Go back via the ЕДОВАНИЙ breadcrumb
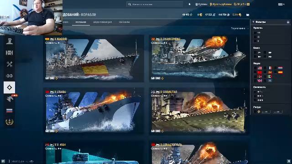Screen dimensions: 292x164 click(x=71, y=15)
